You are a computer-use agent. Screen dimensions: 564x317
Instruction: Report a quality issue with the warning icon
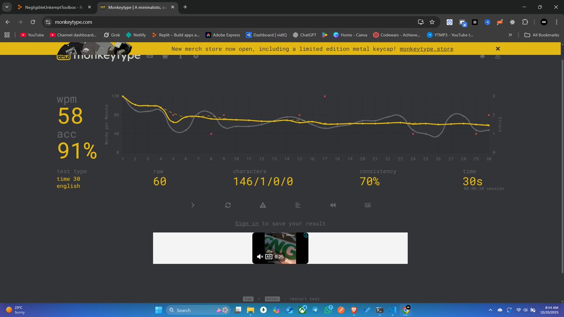263,205
